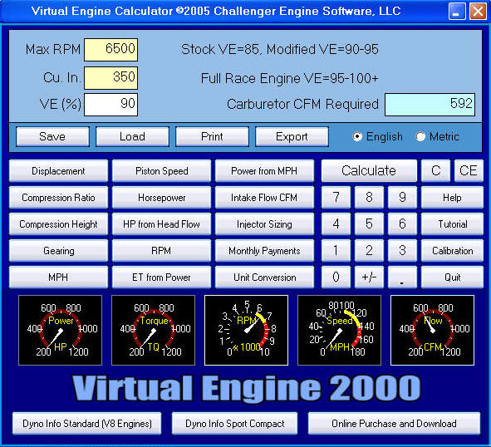Click keypad digit 5
The height and width of the screenshot is (447, 491).
coord(369,224)
